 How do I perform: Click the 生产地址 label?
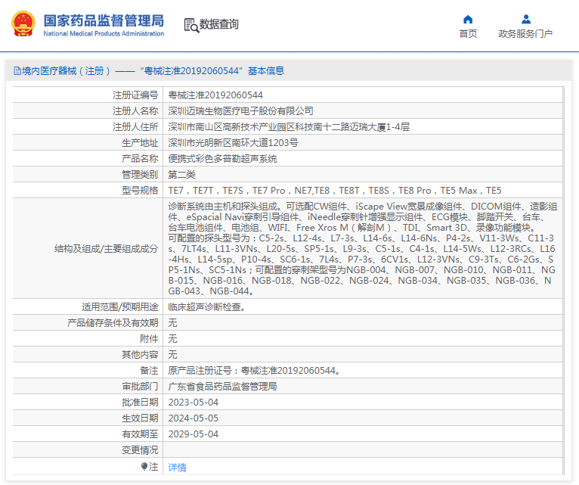[x=140, y=143]
